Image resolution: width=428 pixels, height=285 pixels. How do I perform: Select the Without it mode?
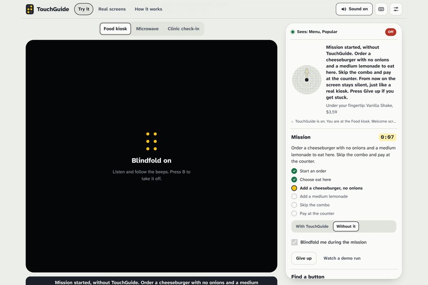pos(346,227)
